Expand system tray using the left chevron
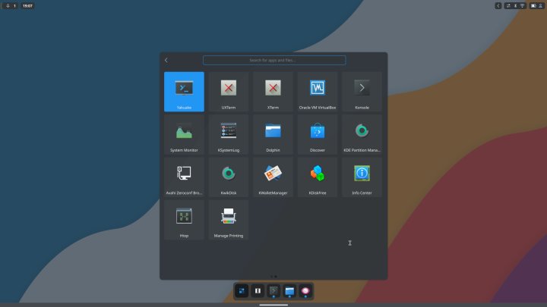This screenshot has height=307, width=547. [498, 5]
